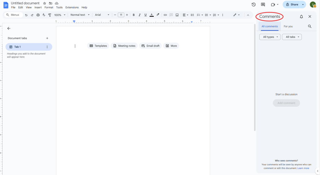Open the Insert menu

[x=38, y=8]
